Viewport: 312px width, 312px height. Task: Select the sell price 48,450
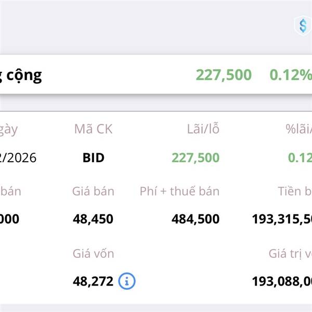pyautogui.click(x=93, y=219)
